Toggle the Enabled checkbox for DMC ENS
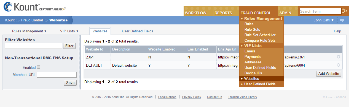 39,67
